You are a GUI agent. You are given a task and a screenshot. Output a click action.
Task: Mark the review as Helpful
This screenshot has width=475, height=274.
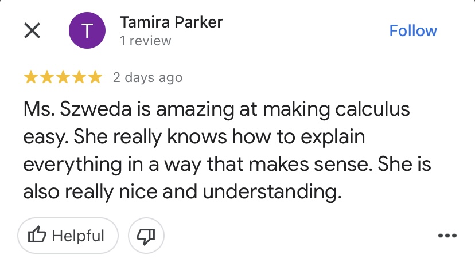click(68, 236)
